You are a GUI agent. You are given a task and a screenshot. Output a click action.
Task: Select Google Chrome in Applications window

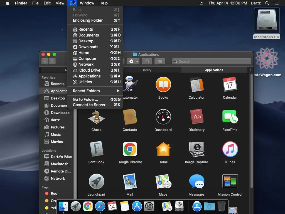[130, 149]
